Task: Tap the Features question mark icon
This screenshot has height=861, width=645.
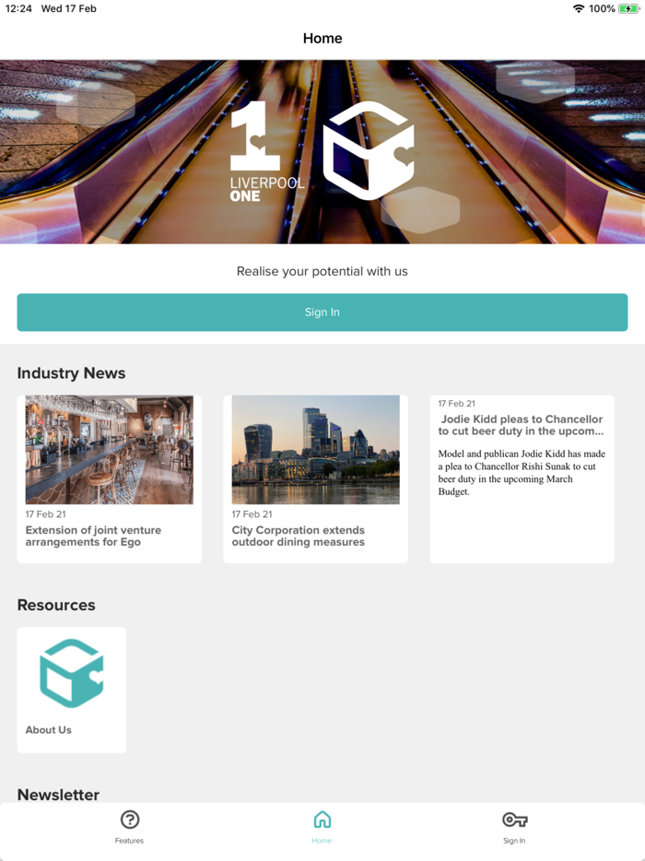Action: (x=130, y=820)
